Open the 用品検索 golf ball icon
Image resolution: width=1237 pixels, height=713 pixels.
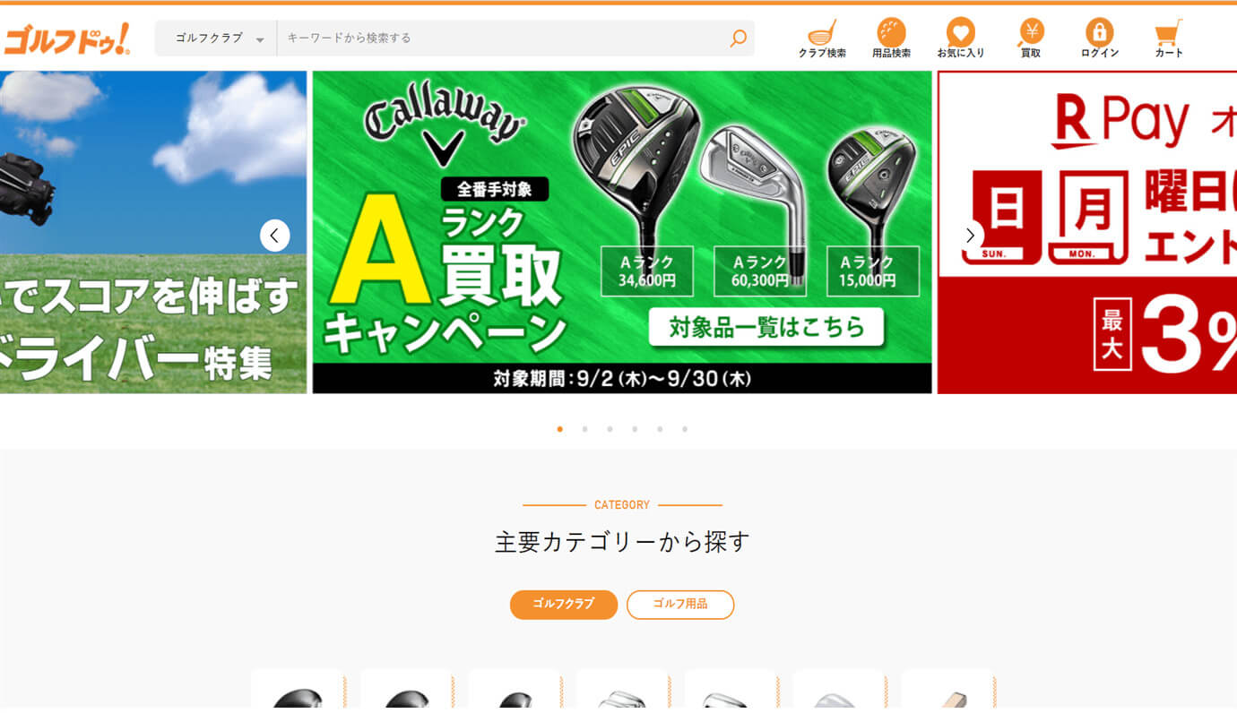pyautogui.click(x=891, y=39)
